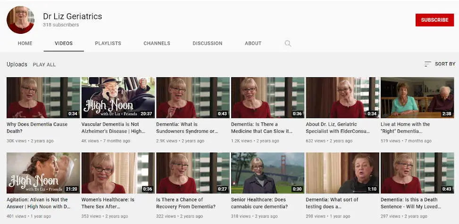The width and height of the screenshot is (459, 224).
Task: Click '318 views • 2 years ago' text
Action: click(254, 216)
